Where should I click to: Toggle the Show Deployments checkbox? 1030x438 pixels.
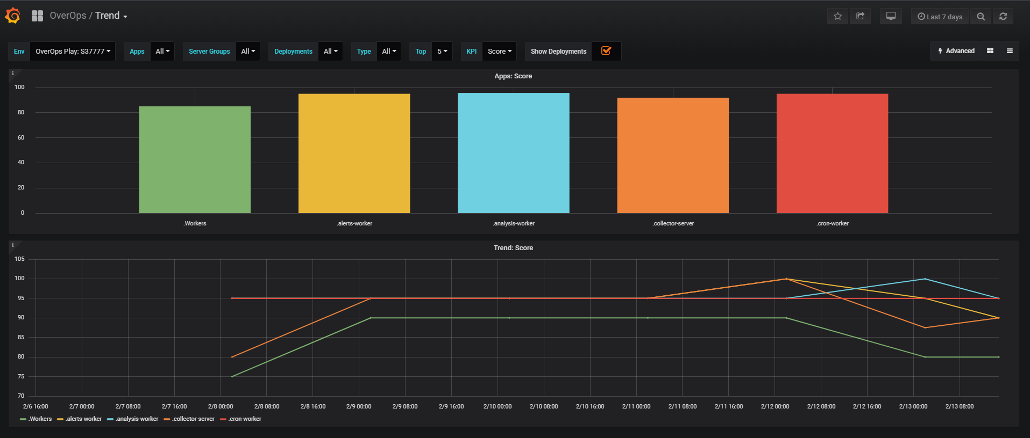(606, 51)
